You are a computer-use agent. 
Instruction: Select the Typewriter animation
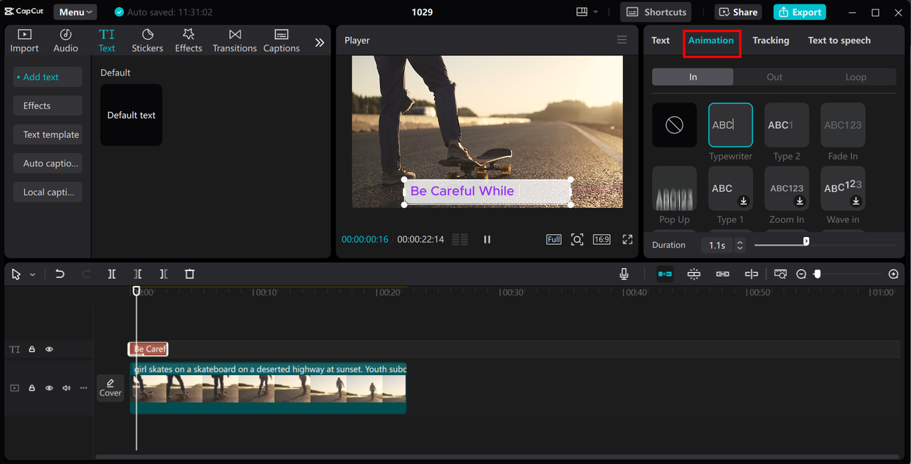tap(730, 125)
